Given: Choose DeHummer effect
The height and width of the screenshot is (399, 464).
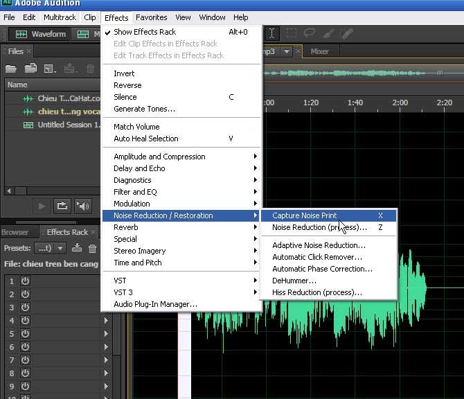Looking at the screenshot, I should click(x=328, y=281).
